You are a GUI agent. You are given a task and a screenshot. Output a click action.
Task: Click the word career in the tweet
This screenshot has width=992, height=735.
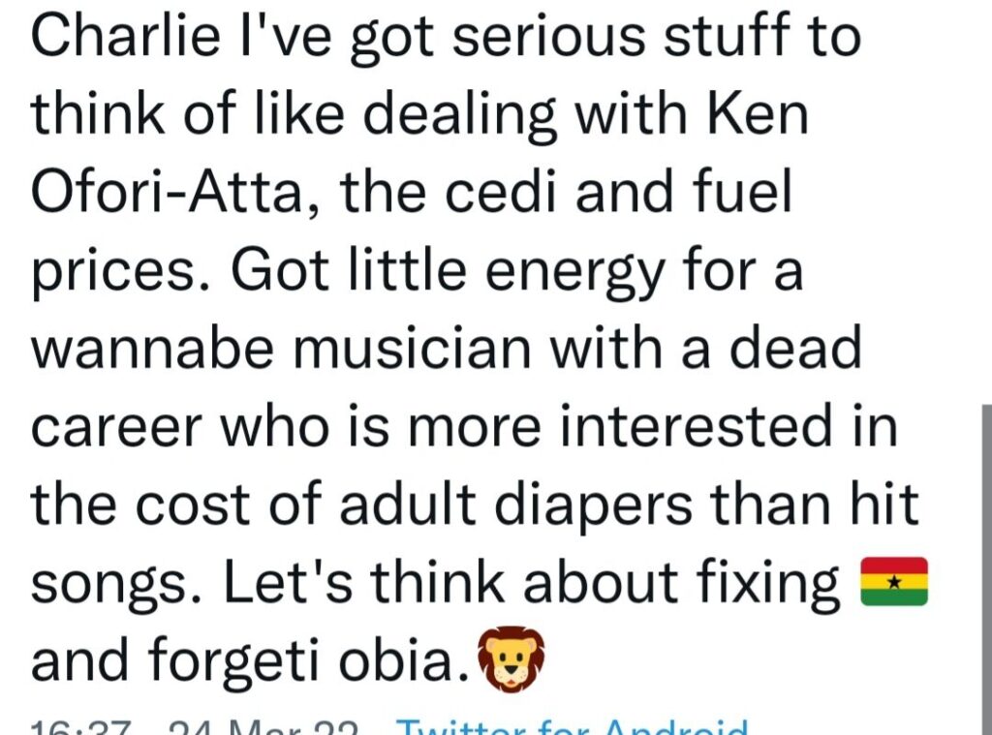point(116,429)
